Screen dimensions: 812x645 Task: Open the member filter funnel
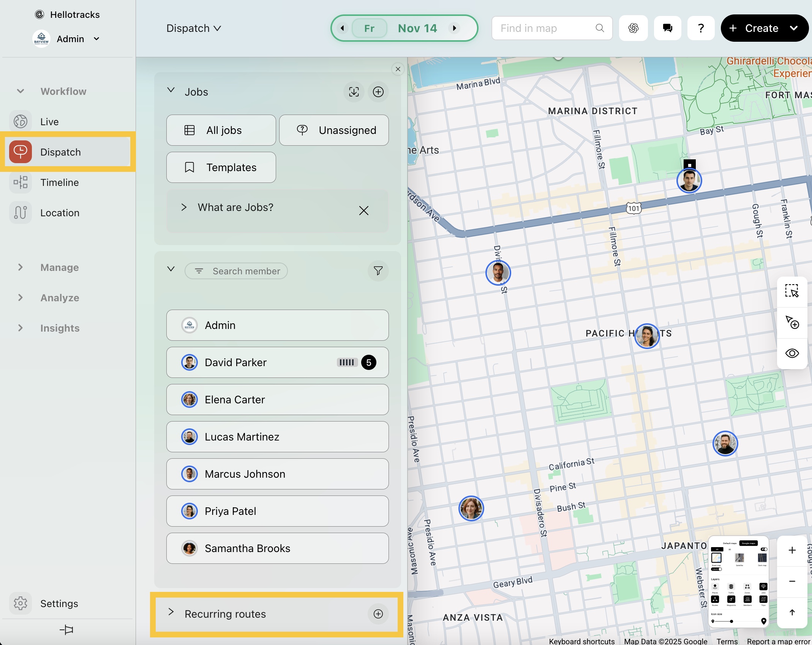tap(378, 271)
